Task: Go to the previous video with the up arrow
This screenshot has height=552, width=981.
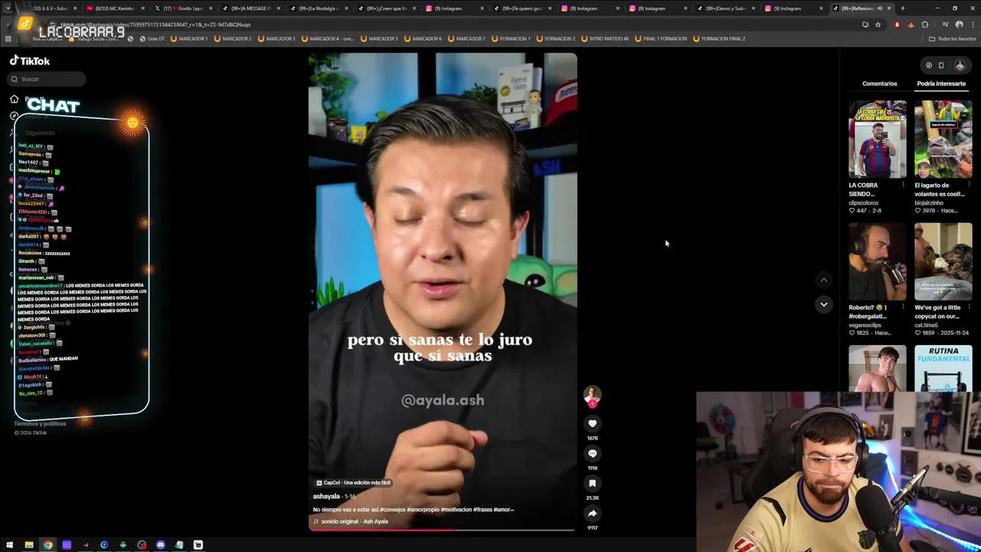Action: click(x=824, y=280)
